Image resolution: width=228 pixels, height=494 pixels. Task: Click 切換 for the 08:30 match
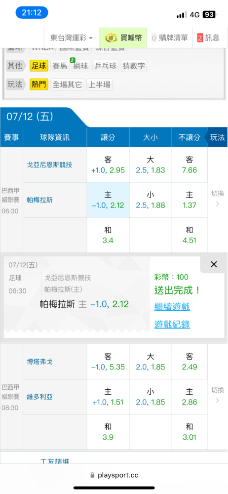point(218,395)
